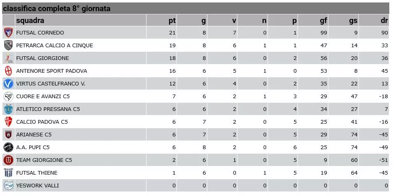Image resolution: width=393 pixels, height=196 pixels.
Task: Click the Futsal Cornedo team logo
Action: (8, 33)
